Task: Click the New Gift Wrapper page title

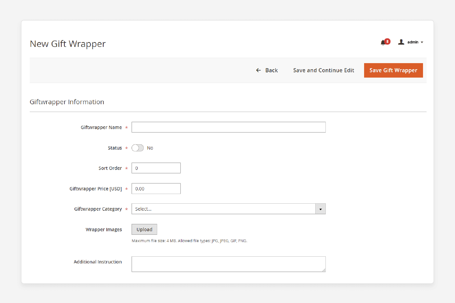Action: [68, 44]
